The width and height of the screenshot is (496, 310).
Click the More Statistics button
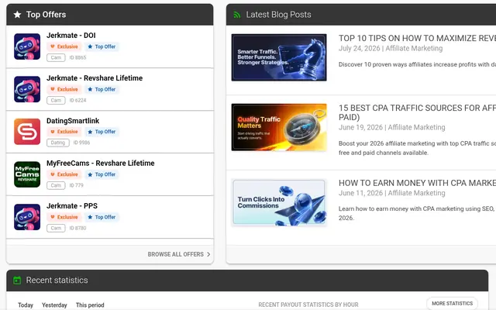[452, 304]
